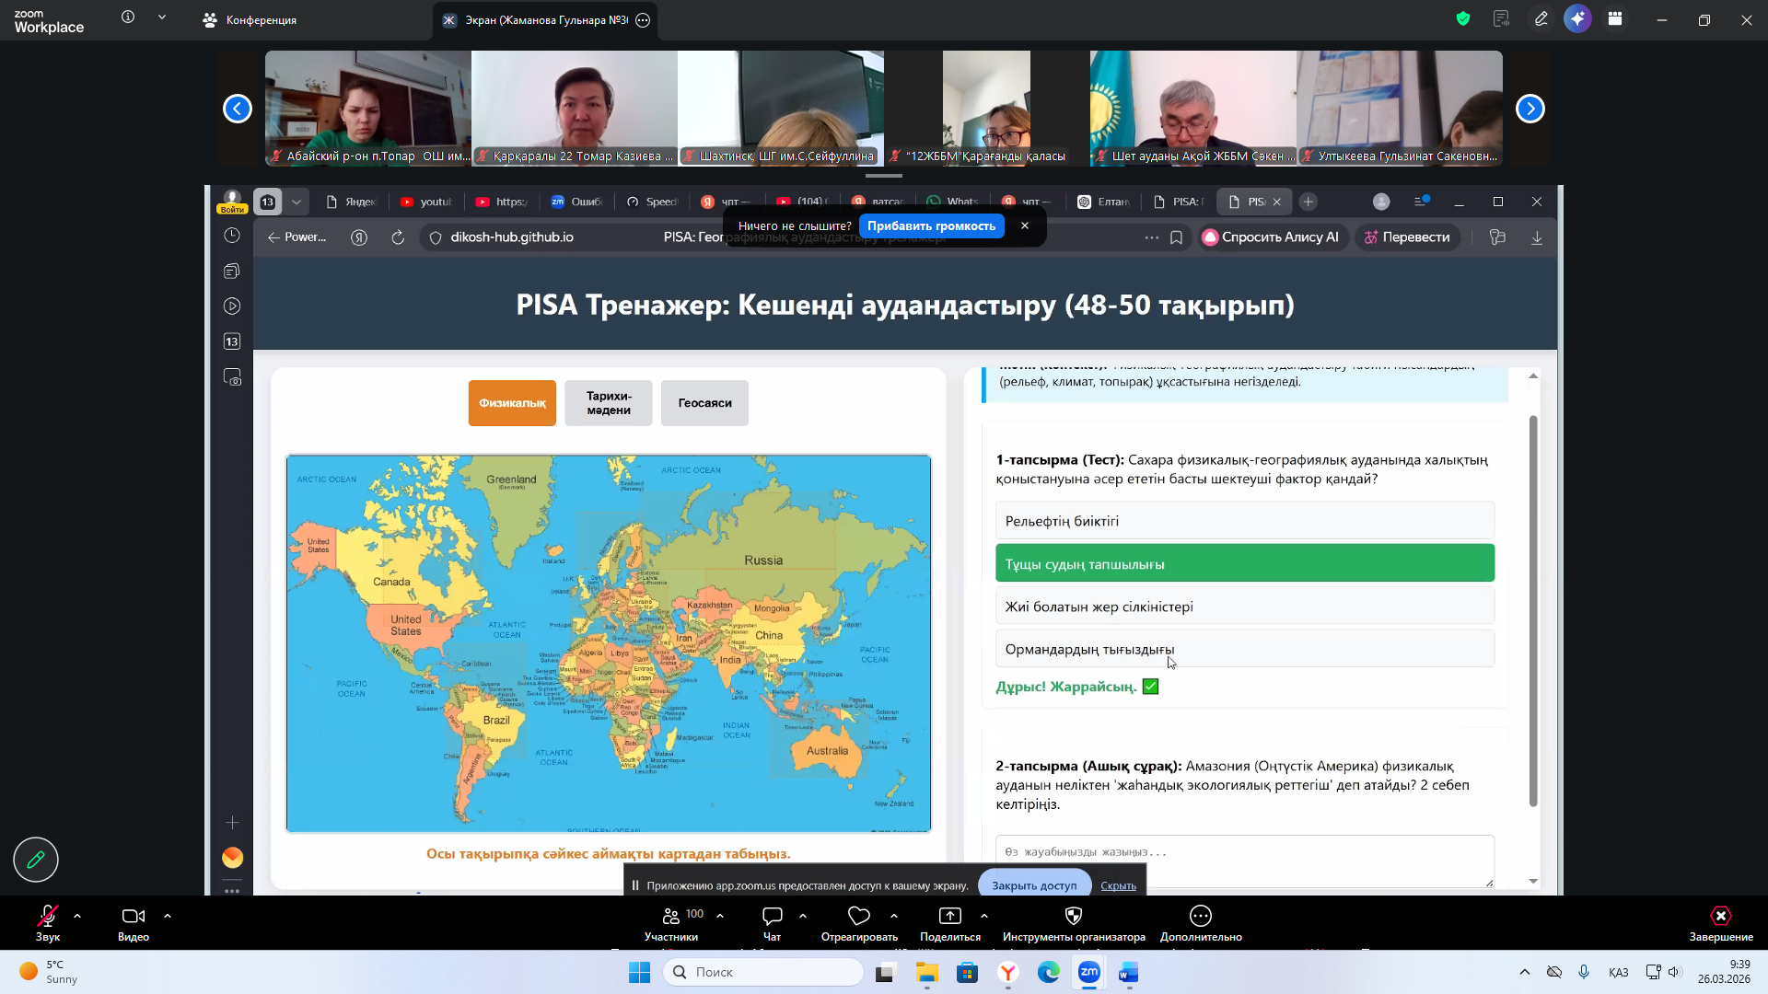Switch to the Геосаяси tab
Image resolution: width=1768 pixels, height=994 pixels.
(704, 403)
